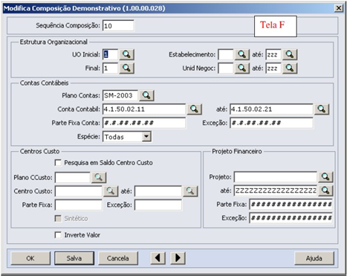Image resolution: width=347 pixels, height=276 pixels.
Task: Check the Inverte Valor option
Action: (58, 235)
